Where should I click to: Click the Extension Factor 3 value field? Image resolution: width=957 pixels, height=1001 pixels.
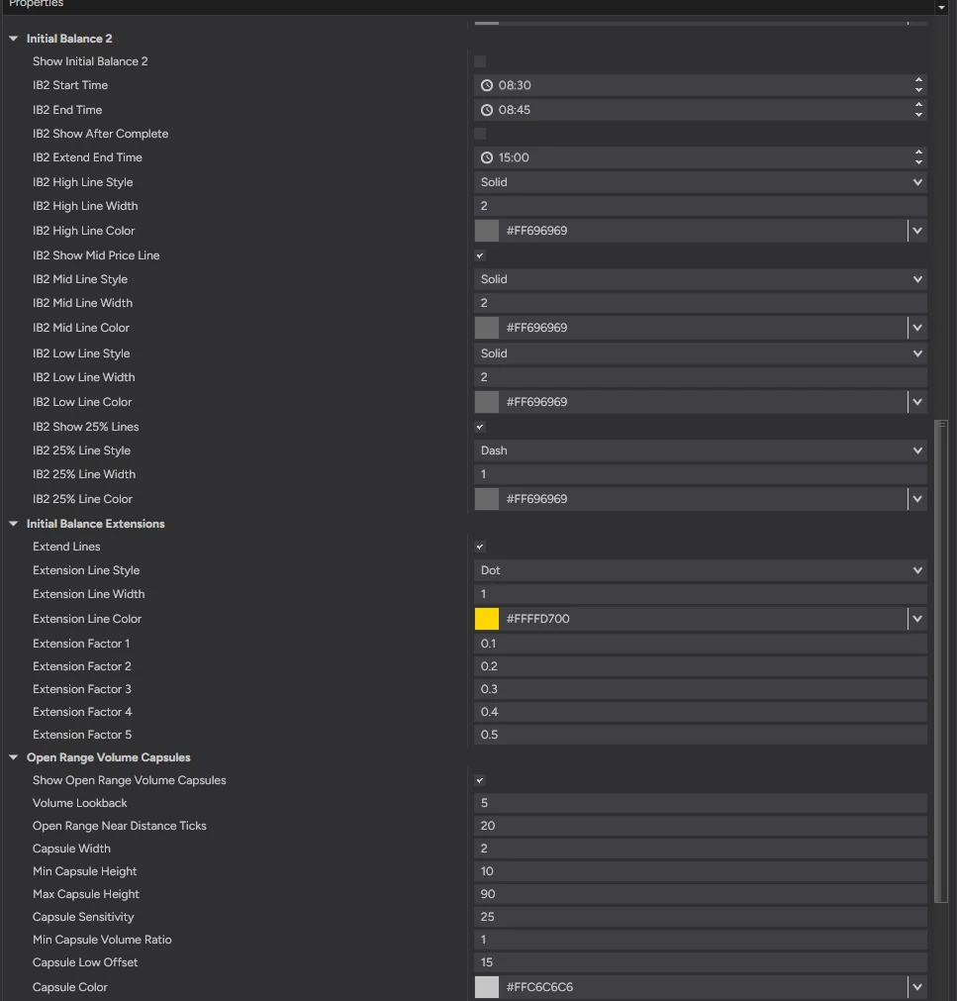tap(700, 689)
